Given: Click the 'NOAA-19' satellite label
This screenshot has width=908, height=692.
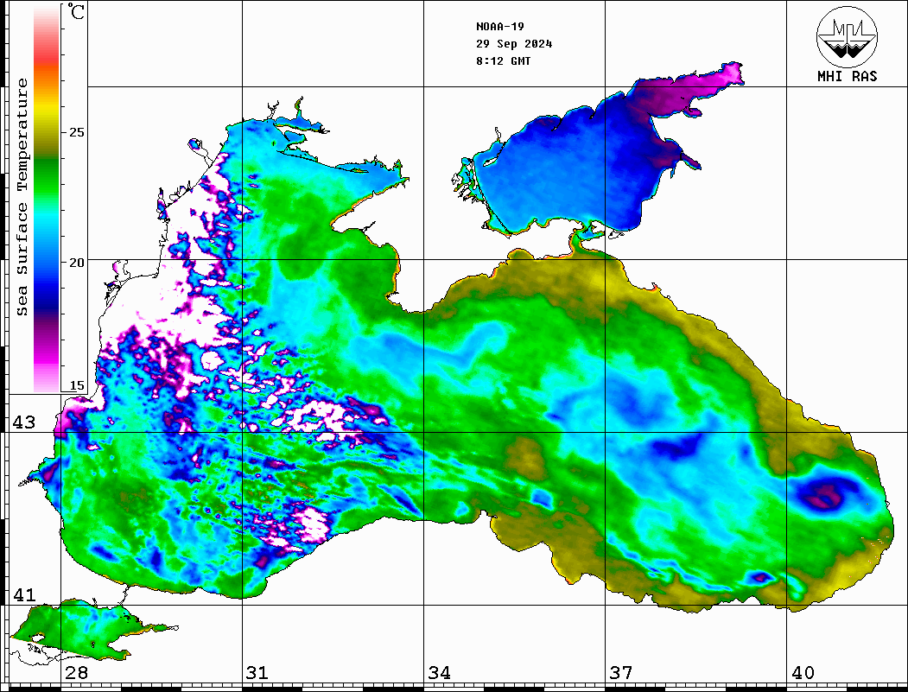Looking at the screenshot, I should click(x=499, y=27).
